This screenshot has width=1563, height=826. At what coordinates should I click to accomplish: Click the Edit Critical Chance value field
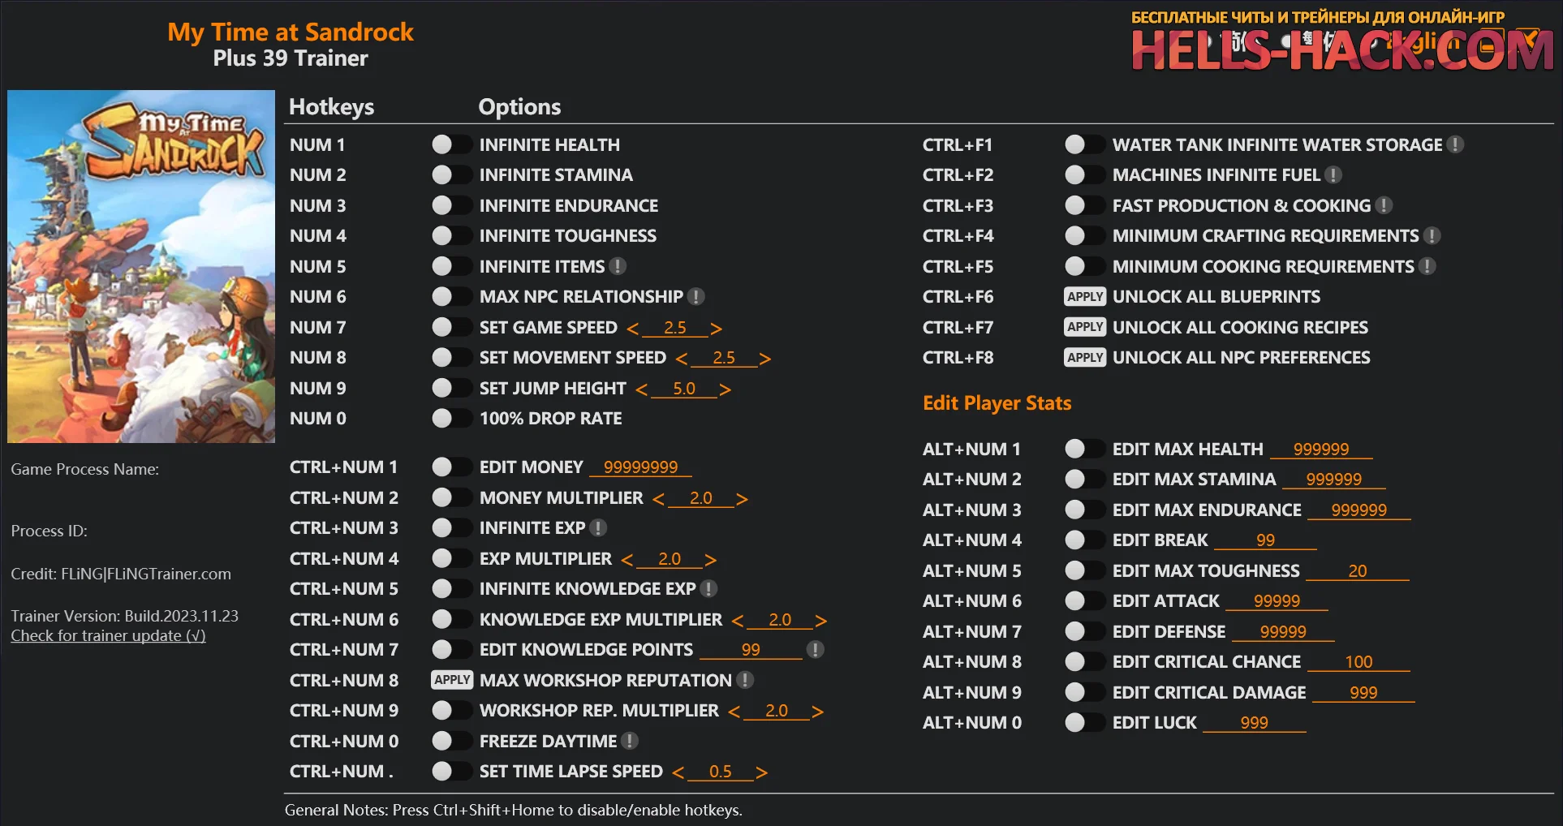tap(1358, 662)
